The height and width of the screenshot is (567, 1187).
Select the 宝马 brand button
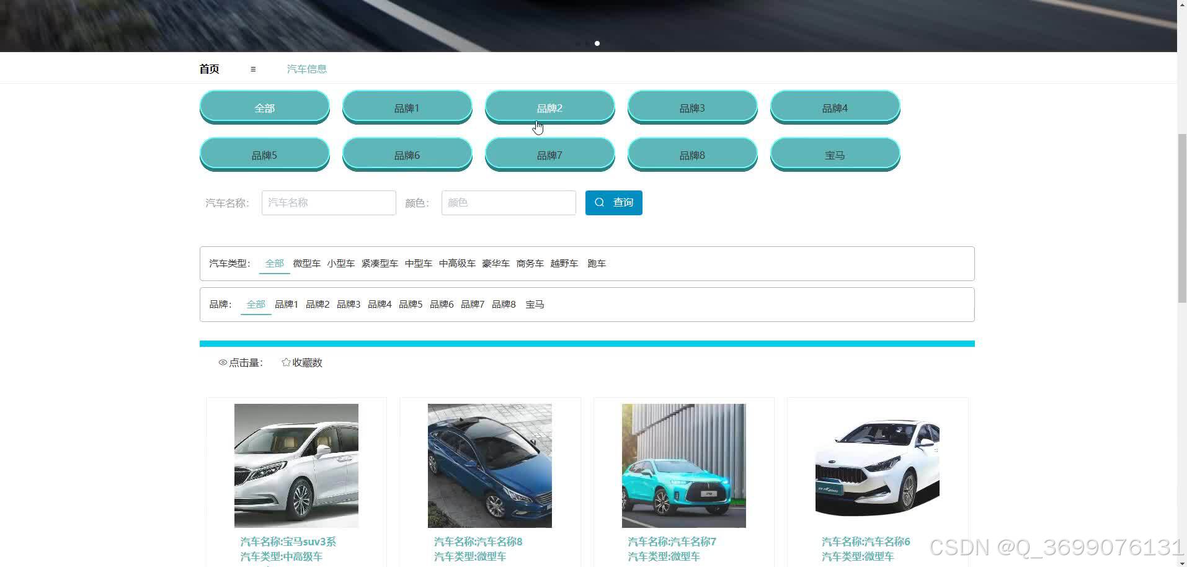835,154
